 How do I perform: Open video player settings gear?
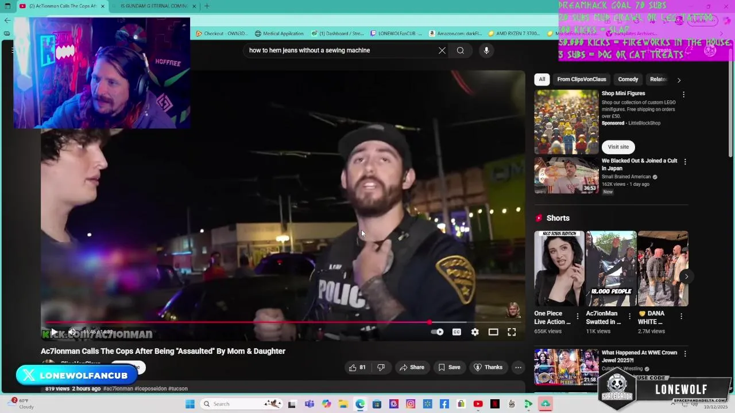click(475, 332)
